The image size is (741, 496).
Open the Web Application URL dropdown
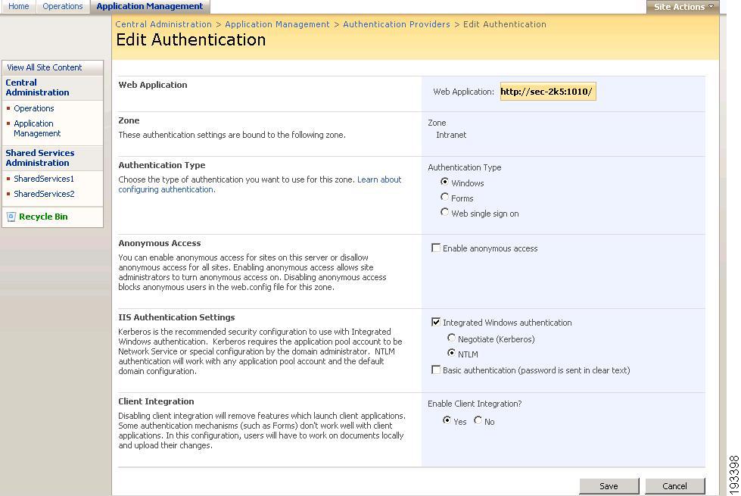(548, 92)
